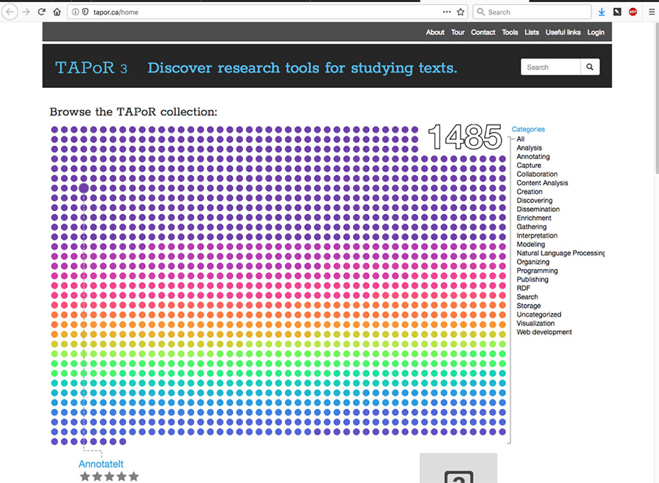This screenshot has width=659, height=483.
Task: Select the Publishing category
Action: 532,279
